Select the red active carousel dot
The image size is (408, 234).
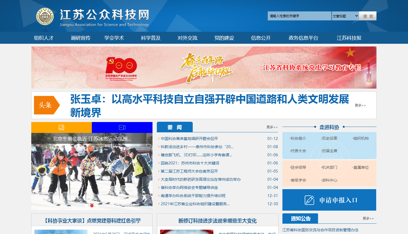click(x=92, y=206)
